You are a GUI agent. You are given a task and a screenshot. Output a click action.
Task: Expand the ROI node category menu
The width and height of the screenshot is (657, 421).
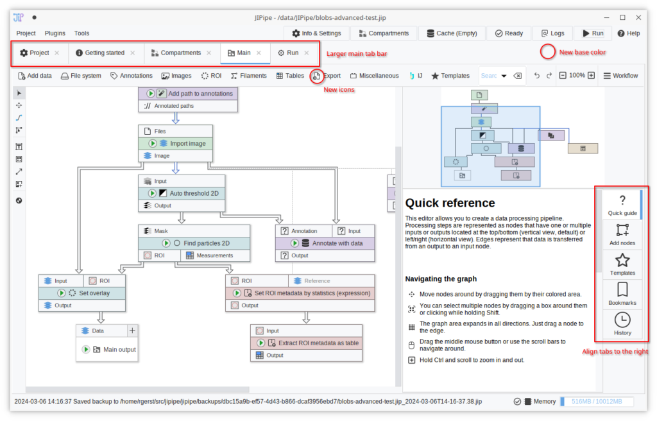point(211,76)
